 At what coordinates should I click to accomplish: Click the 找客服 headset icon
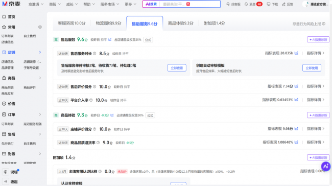point(228,4)
